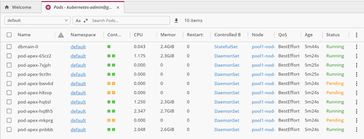Open the actions menu for pod-apex-7sjph
Image resolution: width=364 pixels, height=139 pixels.
click(x=357, y=65)
